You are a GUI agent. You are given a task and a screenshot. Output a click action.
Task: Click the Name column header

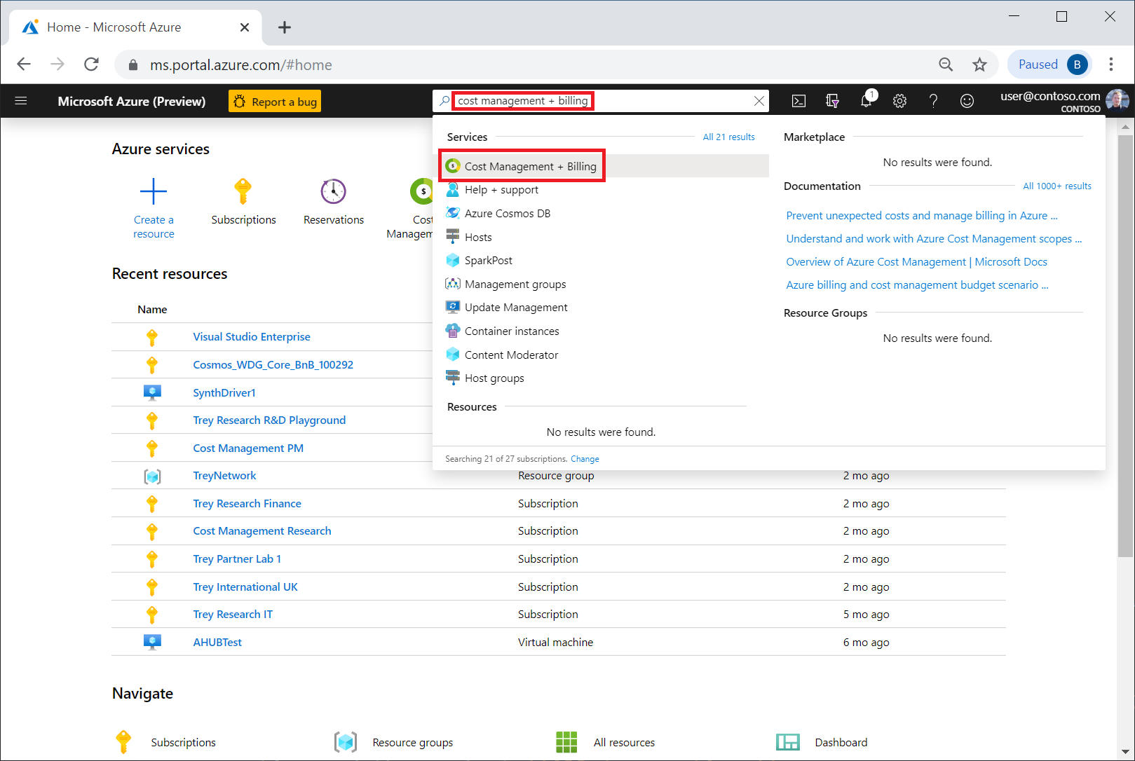152,310
